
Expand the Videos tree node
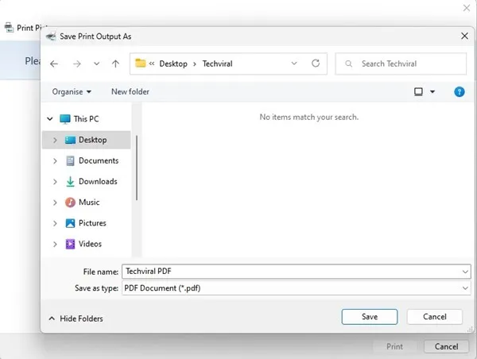point(55,244)
